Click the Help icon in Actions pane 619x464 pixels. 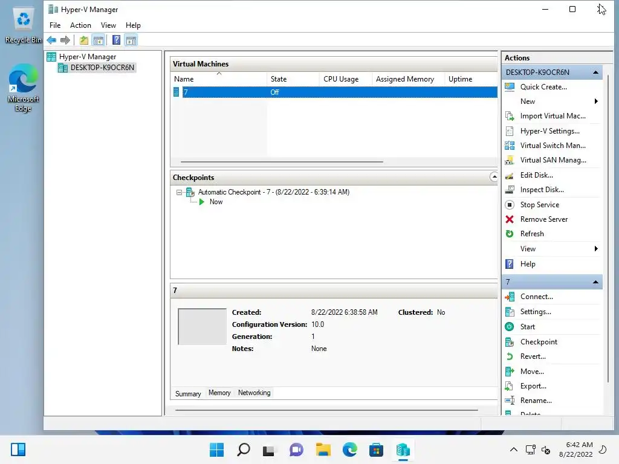pos(510,264)
